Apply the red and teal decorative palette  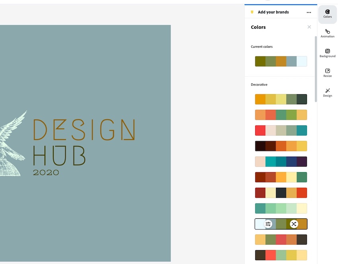coord(281,130)
